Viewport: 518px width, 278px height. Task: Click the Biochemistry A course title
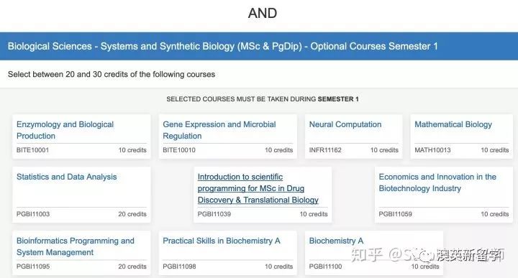click(x=336, y=241)
